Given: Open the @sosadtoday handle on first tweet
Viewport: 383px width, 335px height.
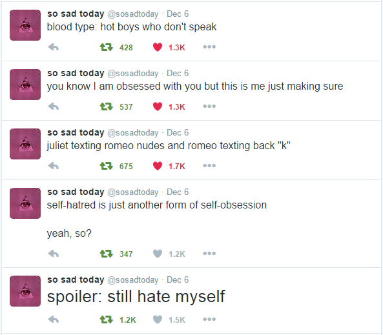Looking at the screenshot, I should (x=133, y=14).
